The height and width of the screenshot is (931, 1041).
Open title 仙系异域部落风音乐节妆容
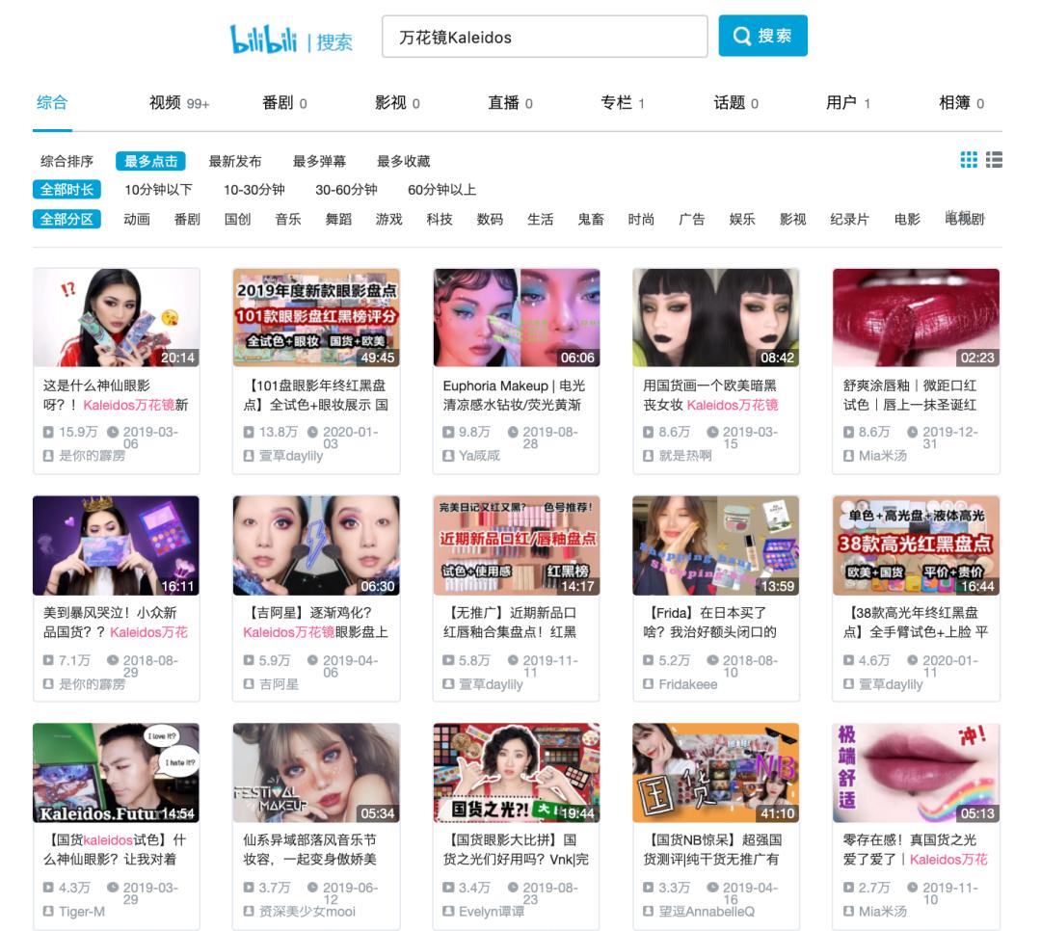click(310, 849)
